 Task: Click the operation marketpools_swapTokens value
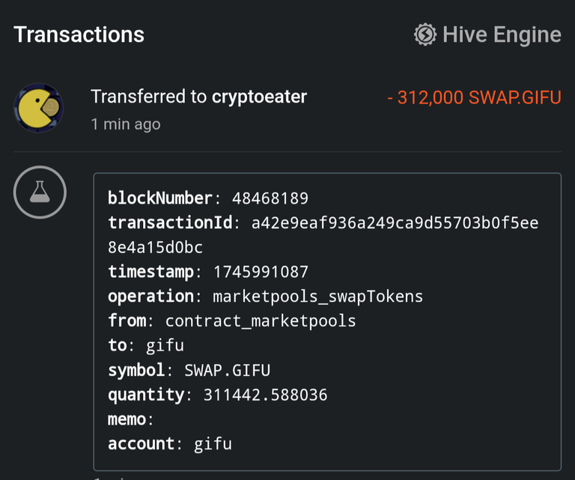tap(318, 297)
